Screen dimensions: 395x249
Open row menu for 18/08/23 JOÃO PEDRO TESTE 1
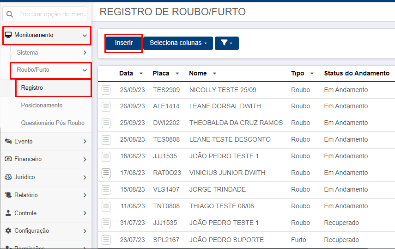pos(106,156)
